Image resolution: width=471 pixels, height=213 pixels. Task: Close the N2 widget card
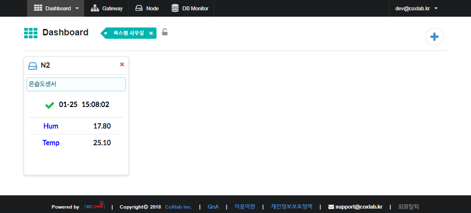[x=122, y=64]
